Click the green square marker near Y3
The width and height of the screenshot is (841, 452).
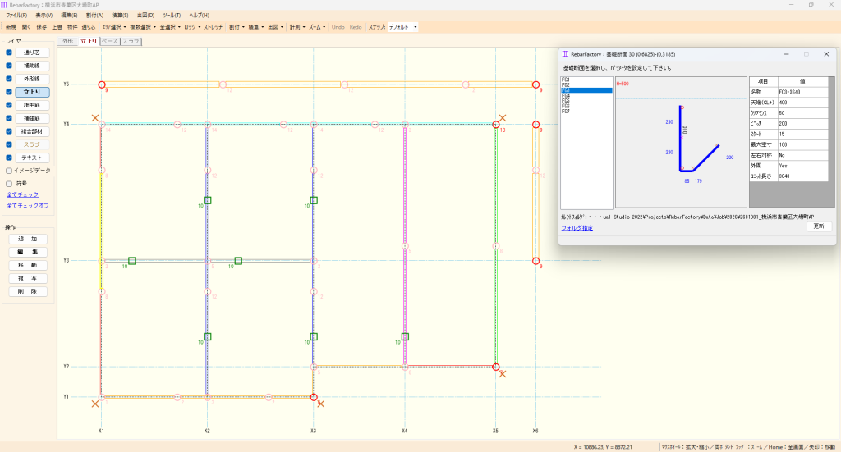(132, 261)
